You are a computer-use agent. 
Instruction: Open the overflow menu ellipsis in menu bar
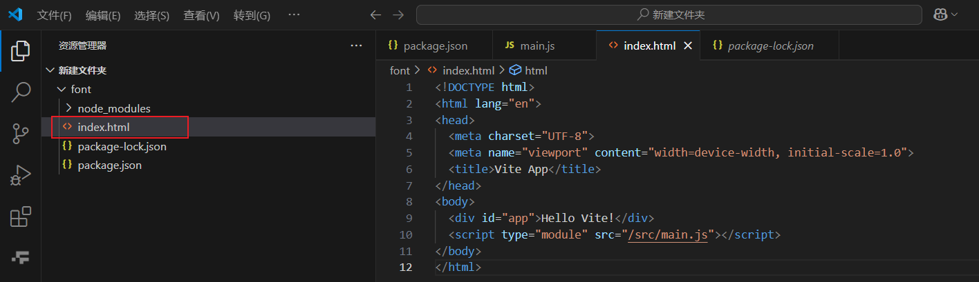pyautogui.click(x=294, y=14)
